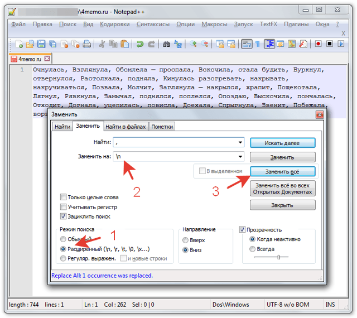The image size is (357, 318).
Task: Stop macro recording square icon
Action: coord(330,44)
